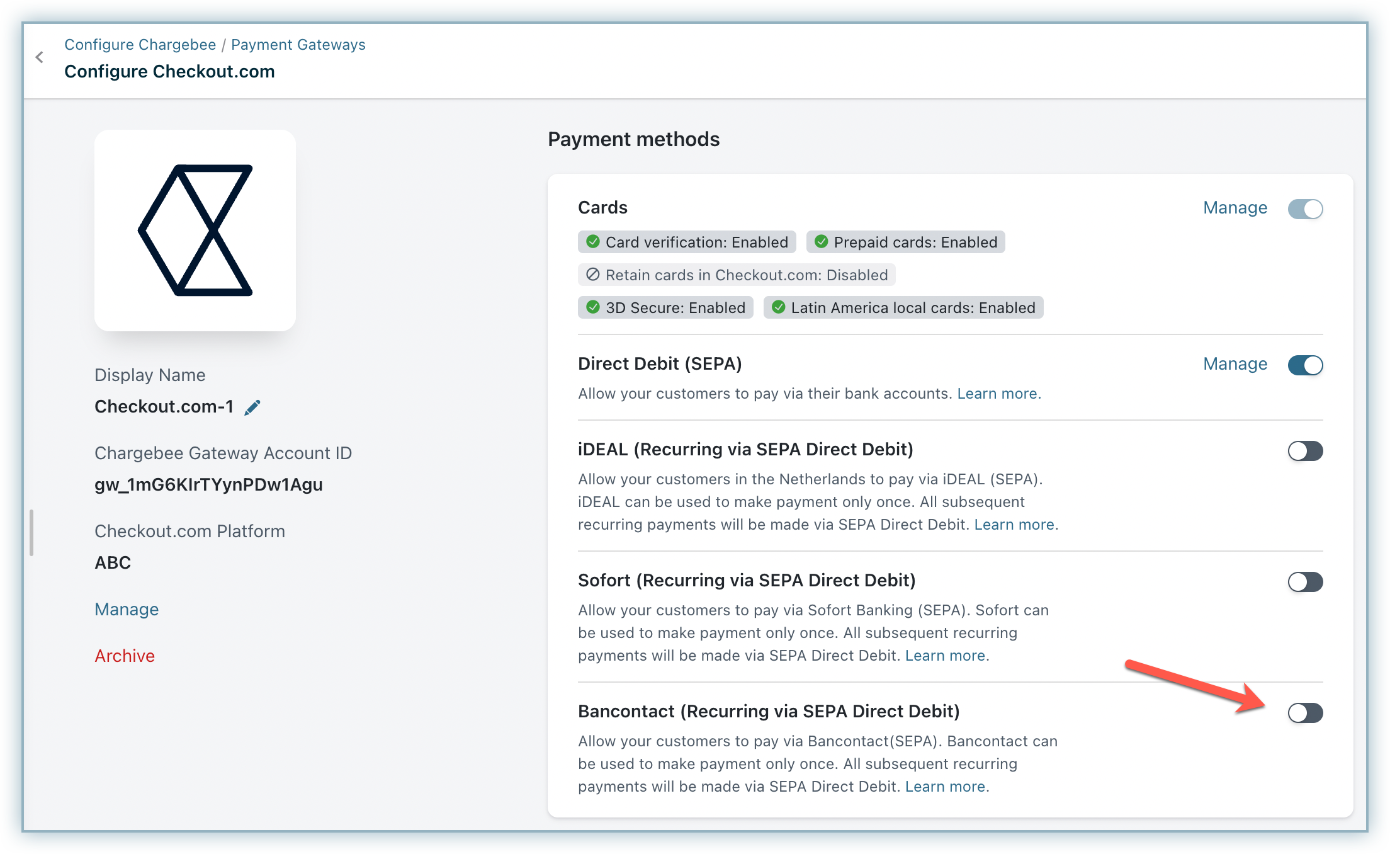Click the Checkout.com-1 display name

(x=164, y=407)
